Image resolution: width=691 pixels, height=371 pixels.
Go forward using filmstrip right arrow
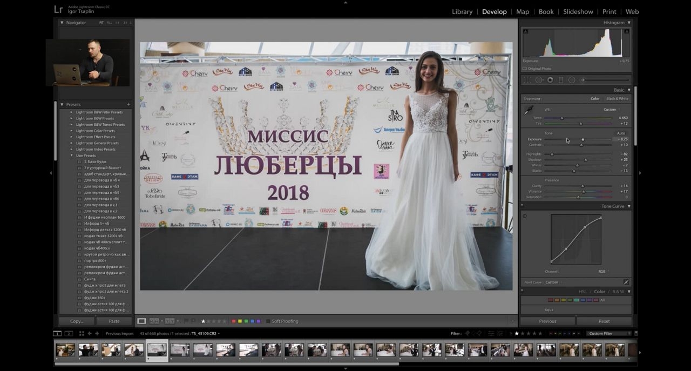[x=97, y=333]
